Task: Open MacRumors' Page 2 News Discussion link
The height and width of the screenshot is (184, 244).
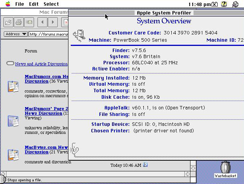Action: point(47,111)
